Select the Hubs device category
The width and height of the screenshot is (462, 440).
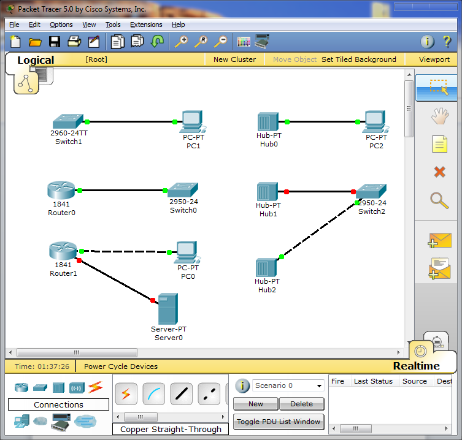58,388
